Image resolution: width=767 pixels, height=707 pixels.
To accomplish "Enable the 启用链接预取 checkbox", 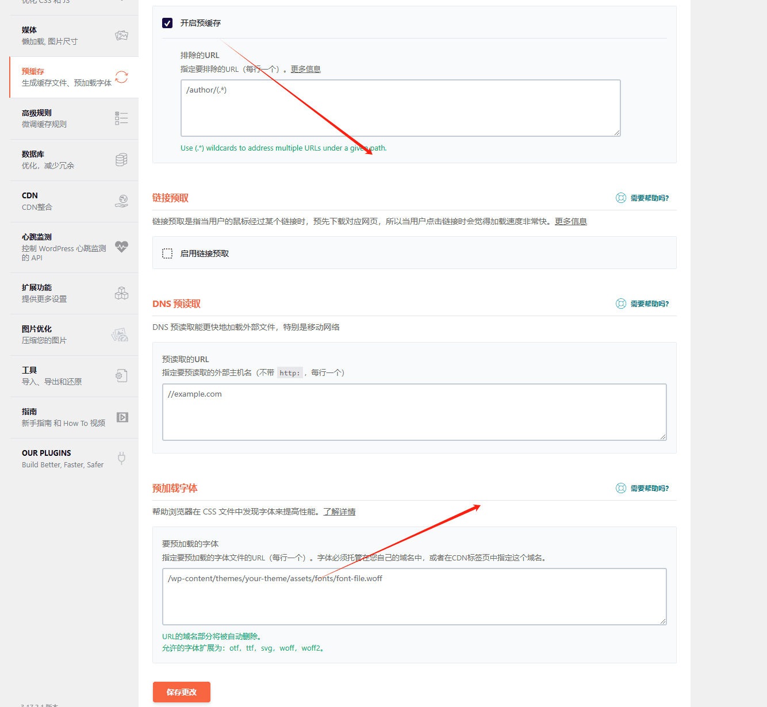I will click(x=167, y=253).
